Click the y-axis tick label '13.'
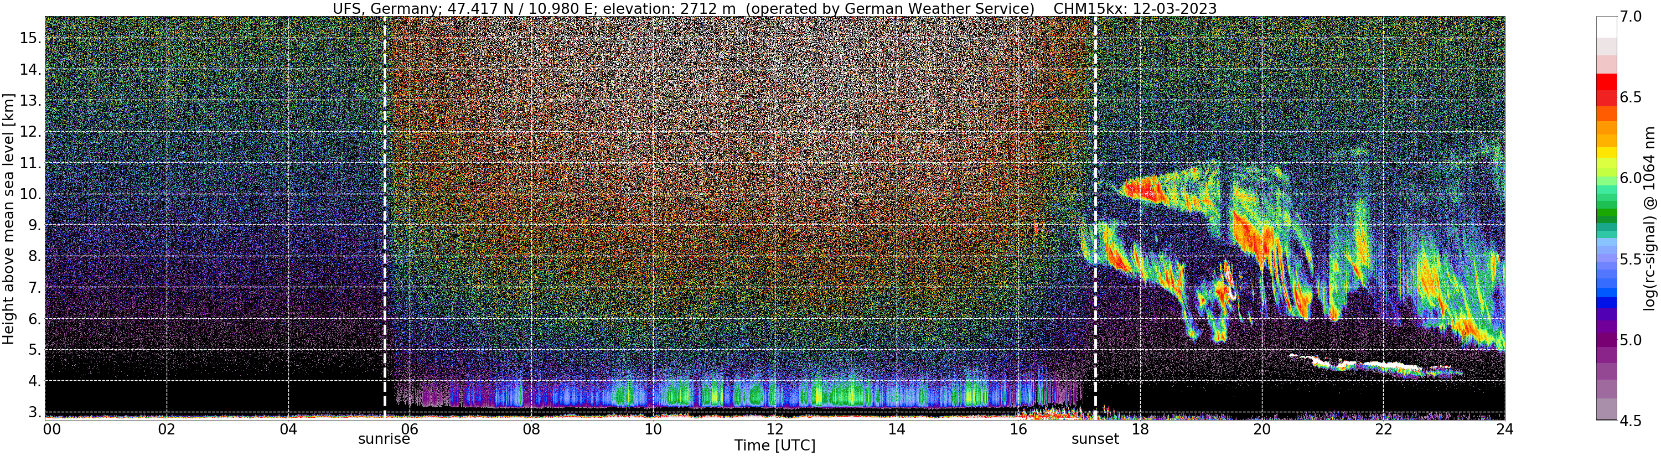 pyautogui.click(x=30, y=101)
